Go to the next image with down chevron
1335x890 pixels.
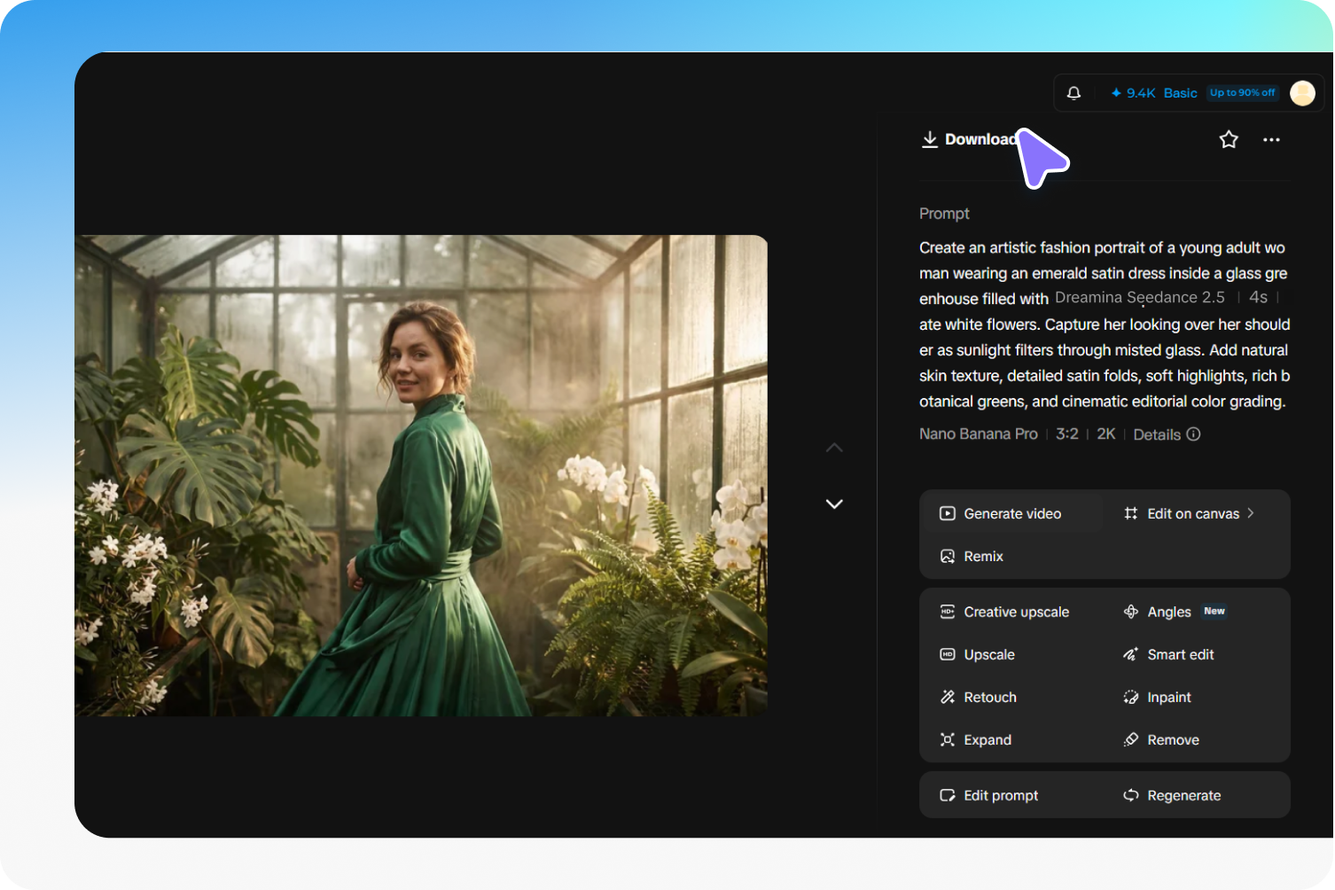(834, 504)
